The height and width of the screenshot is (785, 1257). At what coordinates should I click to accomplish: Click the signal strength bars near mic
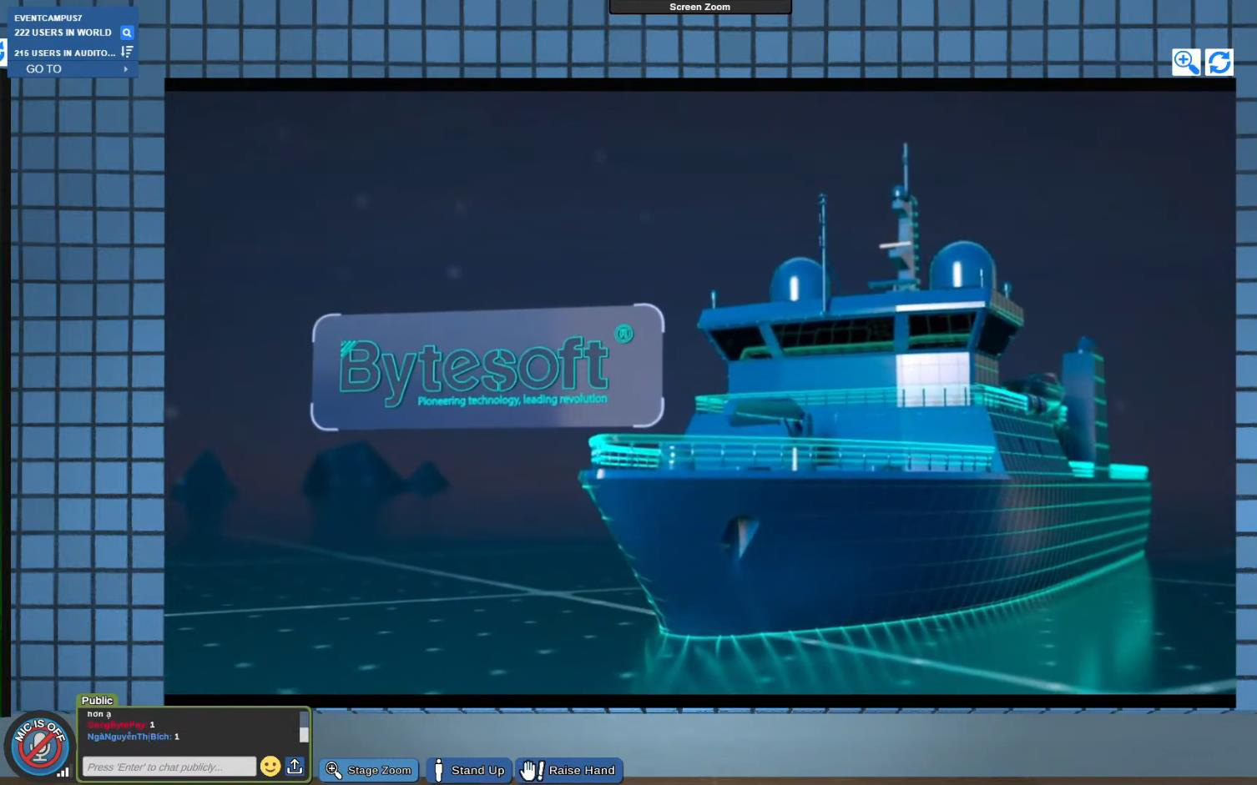coord(63,772)
